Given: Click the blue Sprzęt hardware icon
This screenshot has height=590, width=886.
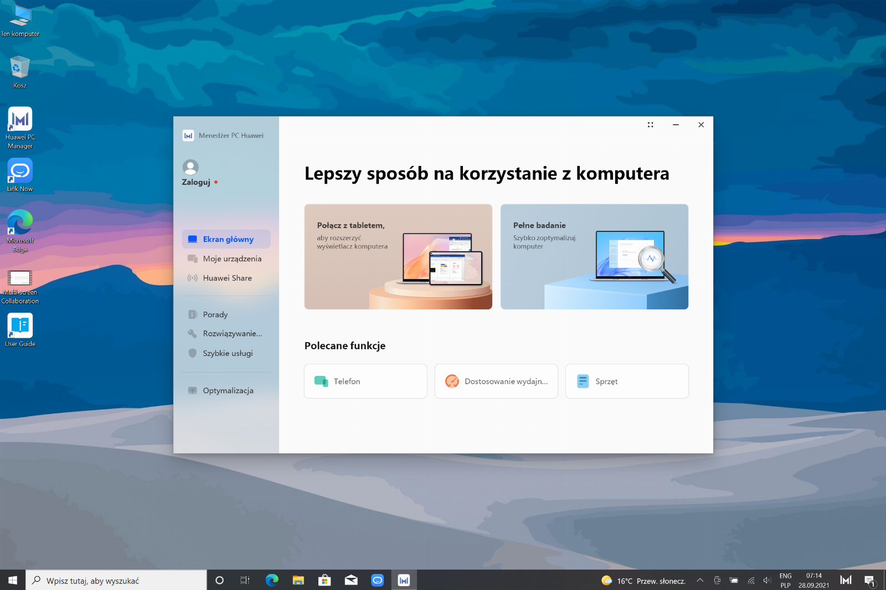Looking at the screenshot, I should 583,381.
